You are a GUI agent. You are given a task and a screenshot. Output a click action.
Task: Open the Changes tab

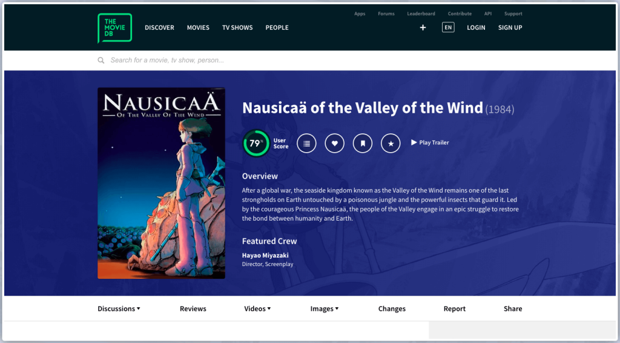[x=392, y=308]
